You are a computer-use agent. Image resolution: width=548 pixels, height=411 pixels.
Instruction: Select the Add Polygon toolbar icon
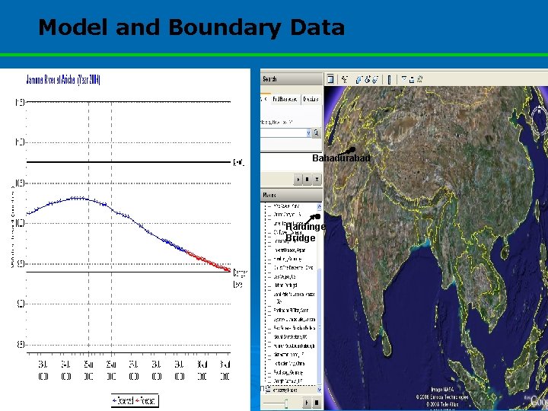click(359, 80)
